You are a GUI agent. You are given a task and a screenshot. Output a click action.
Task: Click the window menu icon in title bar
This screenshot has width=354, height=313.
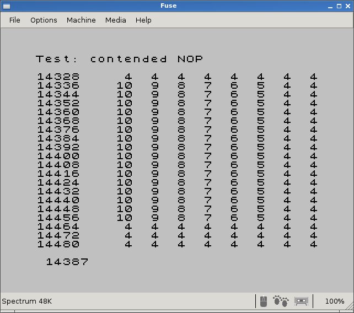pyautogui.click(x=6, y=6)
